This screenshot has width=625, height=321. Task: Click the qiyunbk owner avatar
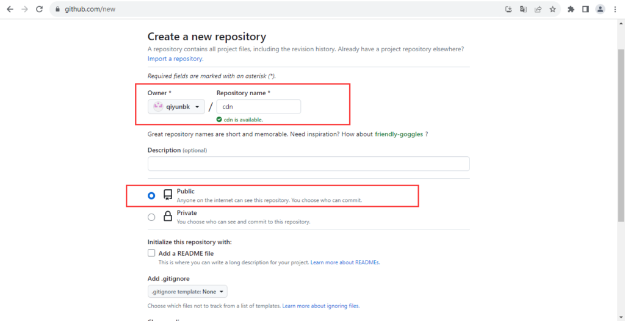(x=158, y=107)
